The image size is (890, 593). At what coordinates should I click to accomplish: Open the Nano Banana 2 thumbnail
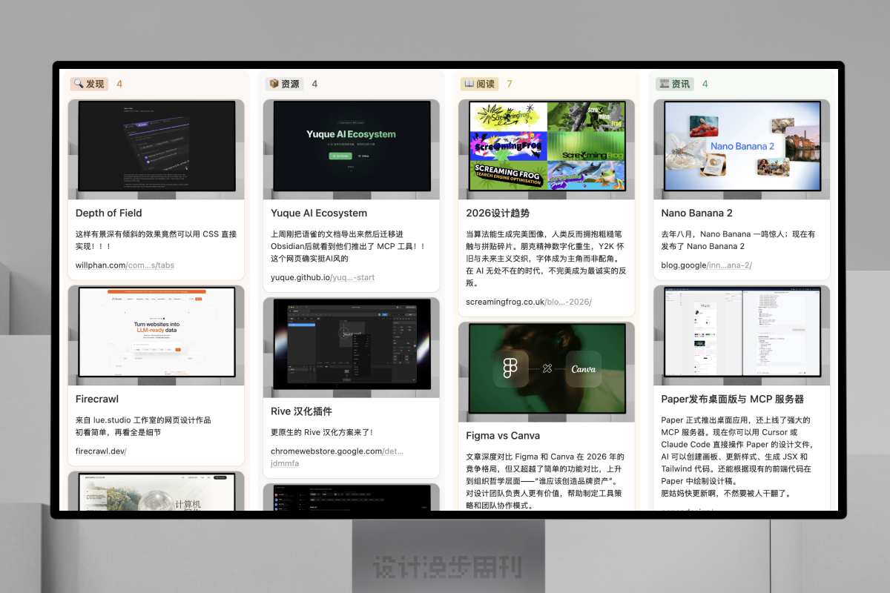(x=742, y=150)
